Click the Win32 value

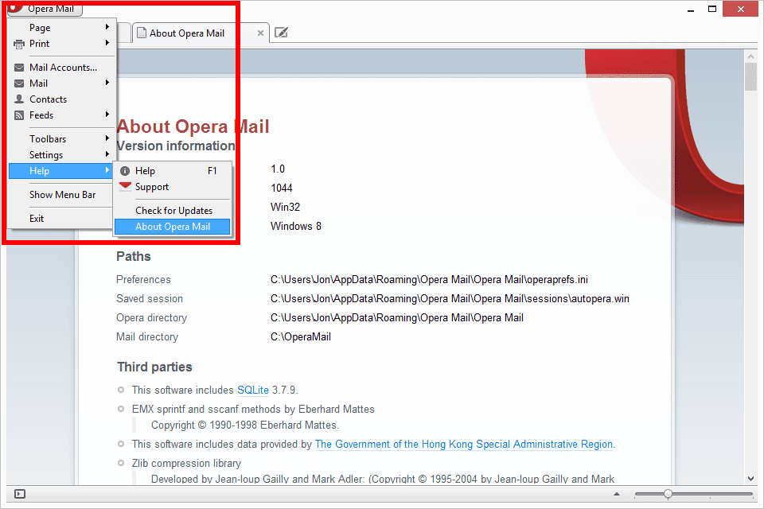click(286, 207)
